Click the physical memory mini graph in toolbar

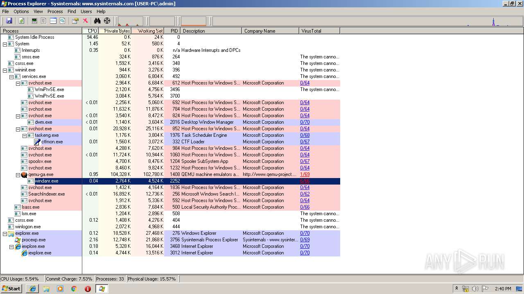(x=194, y=21)
